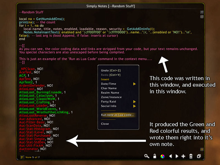
Task: Insert Zone/Instance from the context menu
Action: pos(111,97)
